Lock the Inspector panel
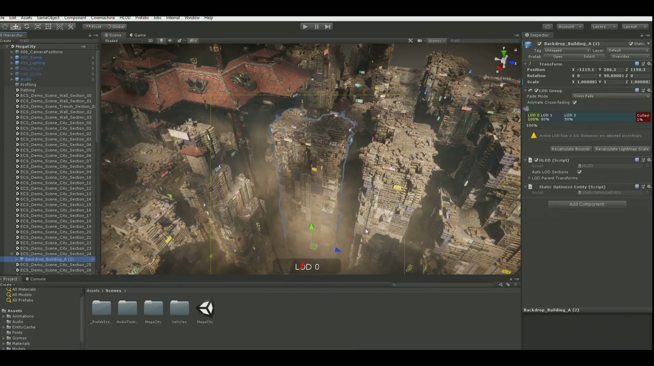The image size is (654, 366). tap(642, 35)
